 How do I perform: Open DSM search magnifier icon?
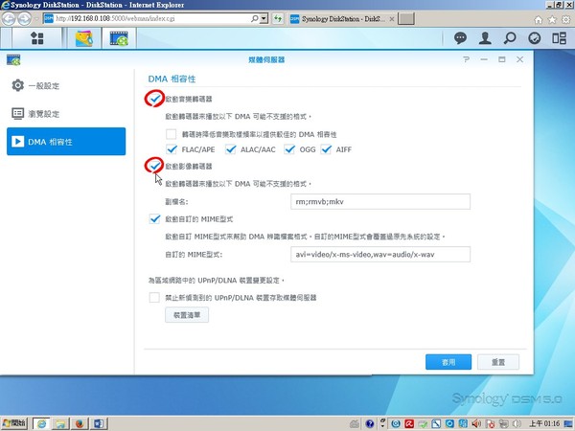510,37
